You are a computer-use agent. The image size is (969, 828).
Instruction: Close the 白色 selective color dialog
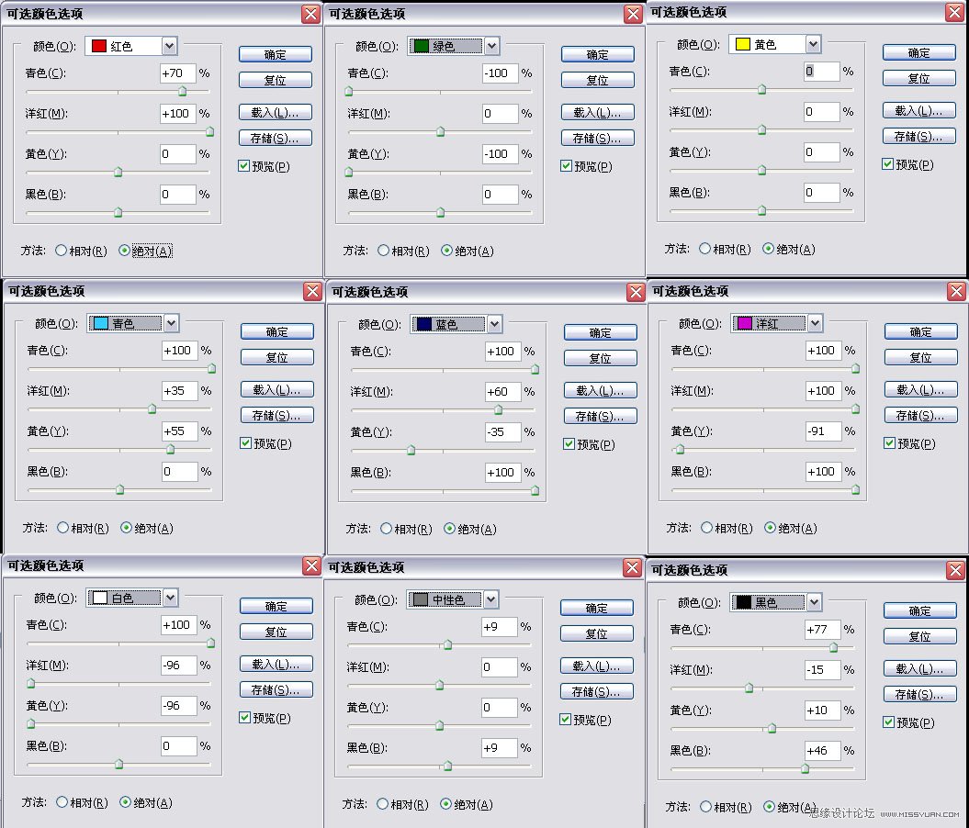point(311,565)
